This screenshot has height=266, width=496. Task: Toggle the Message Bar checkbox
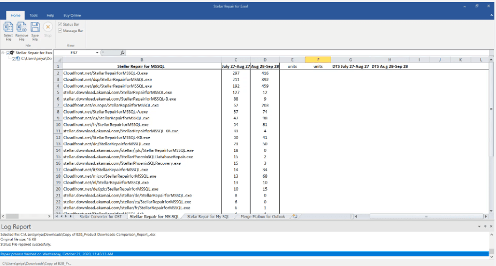pos(60,31)
